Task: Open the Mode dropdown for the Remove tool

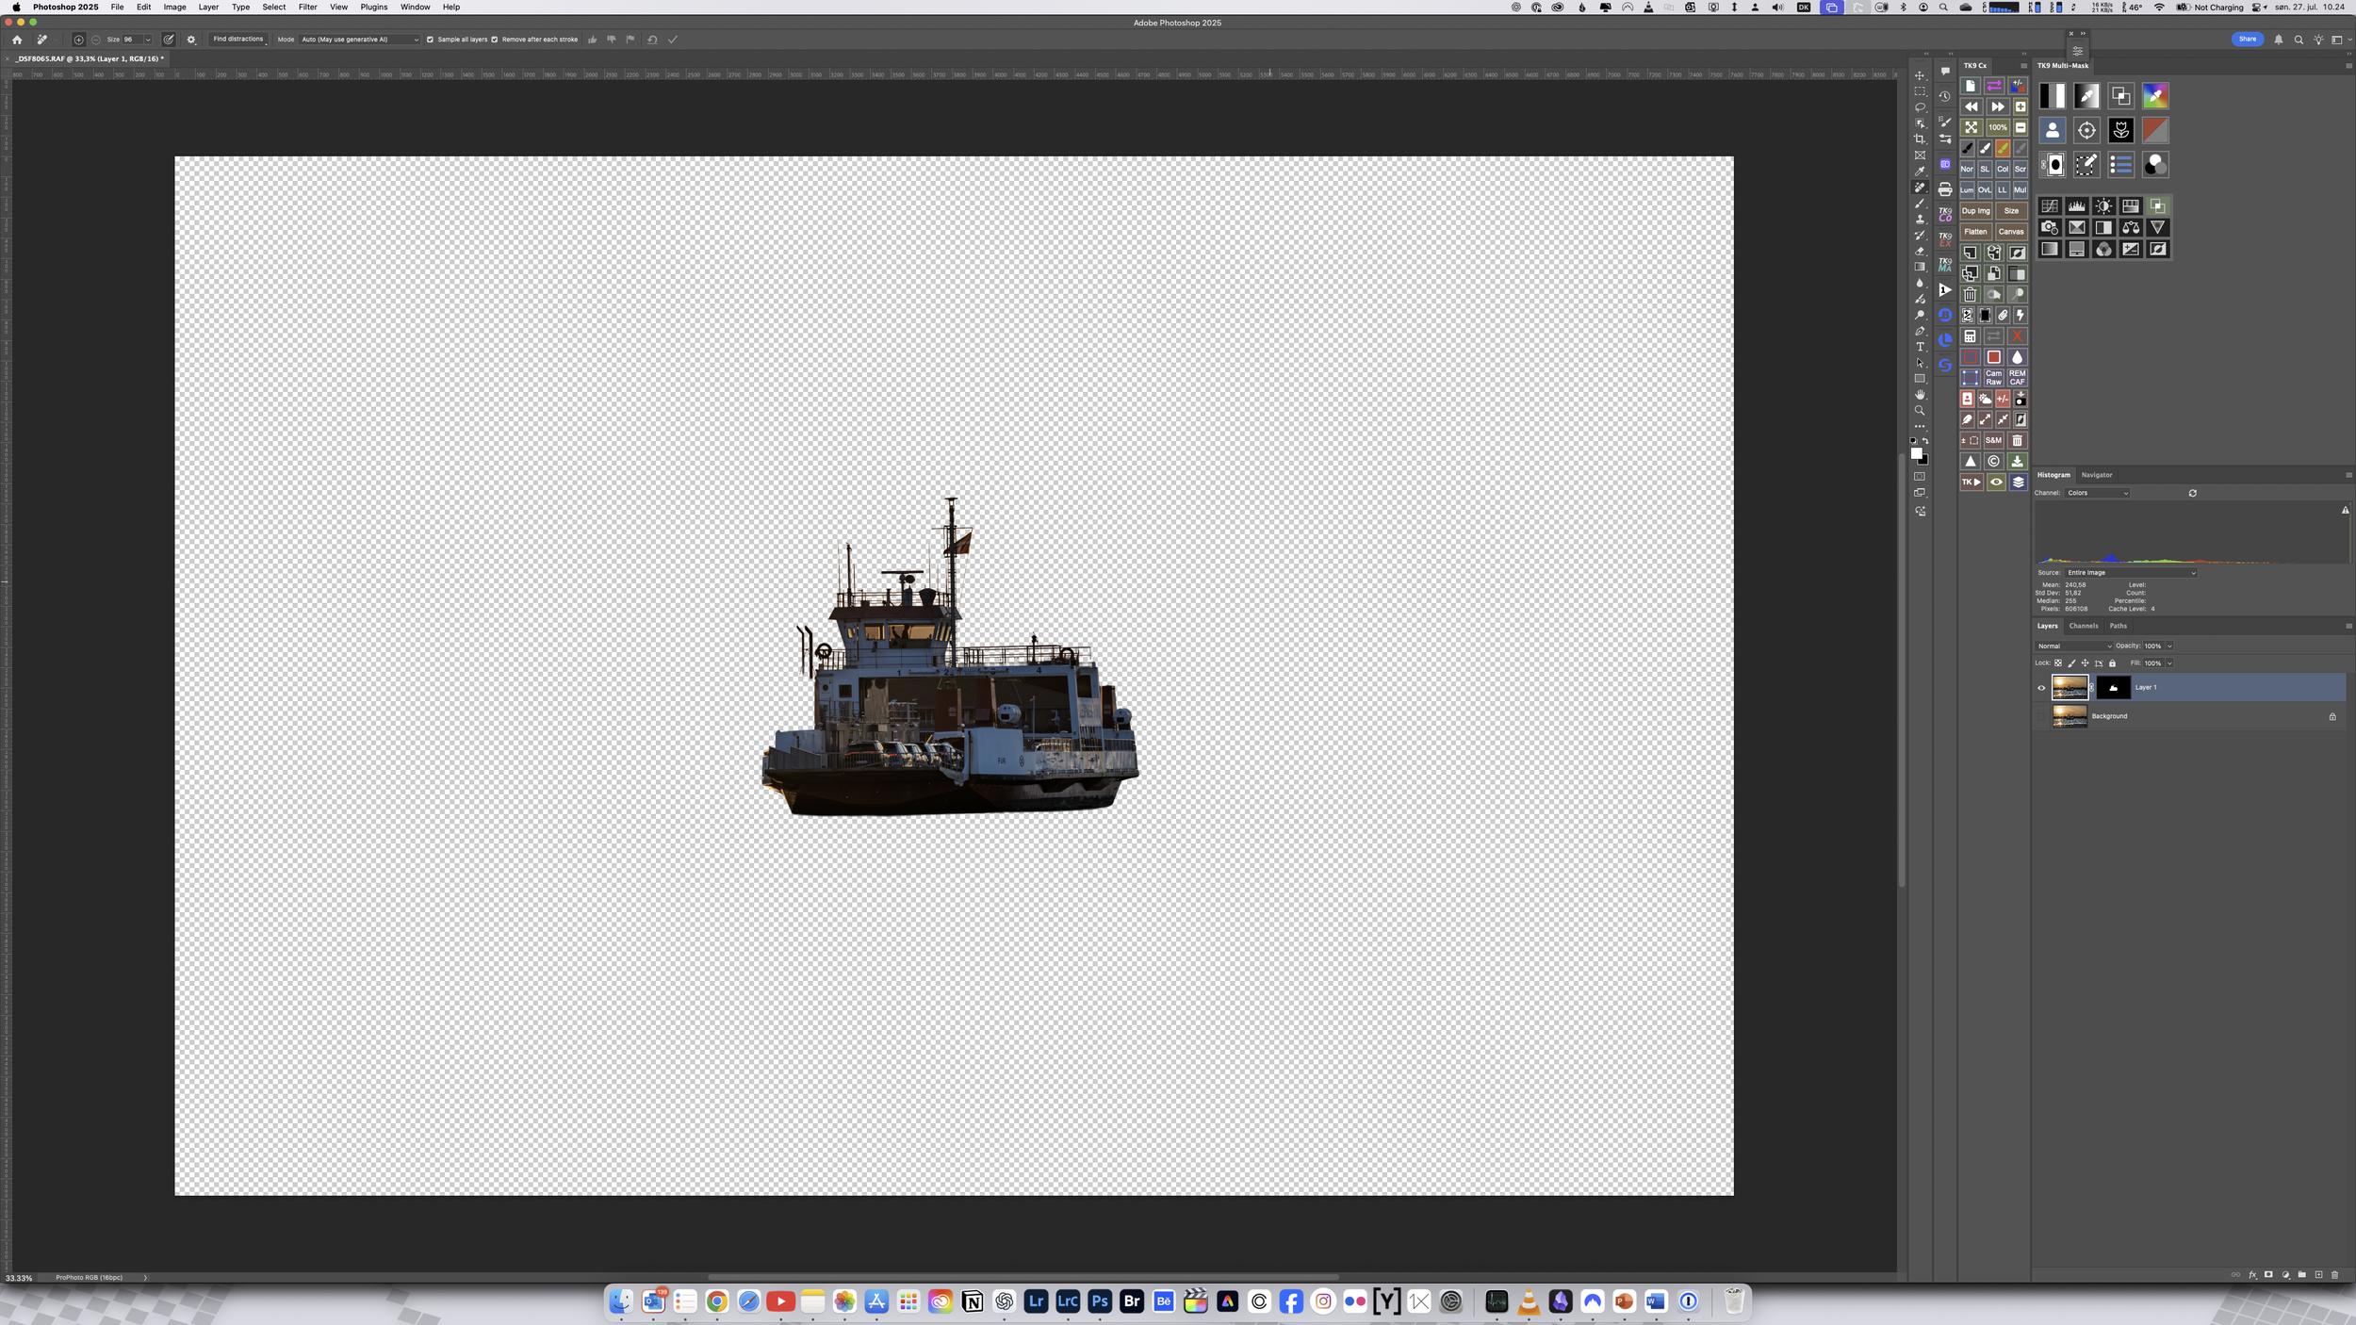Action: pos(359,40)
